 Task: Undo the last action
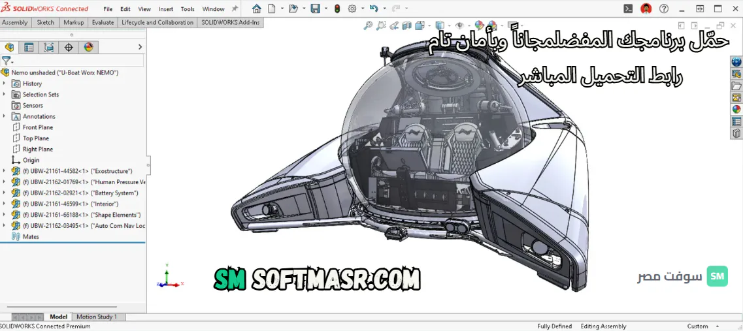click(x=374, y=8)
